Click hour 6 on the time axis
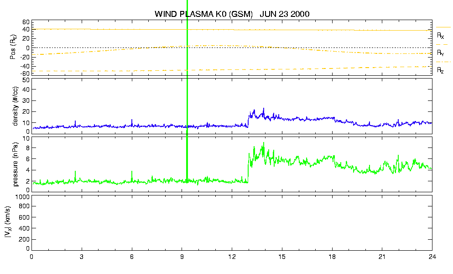 tap(132, 257)
